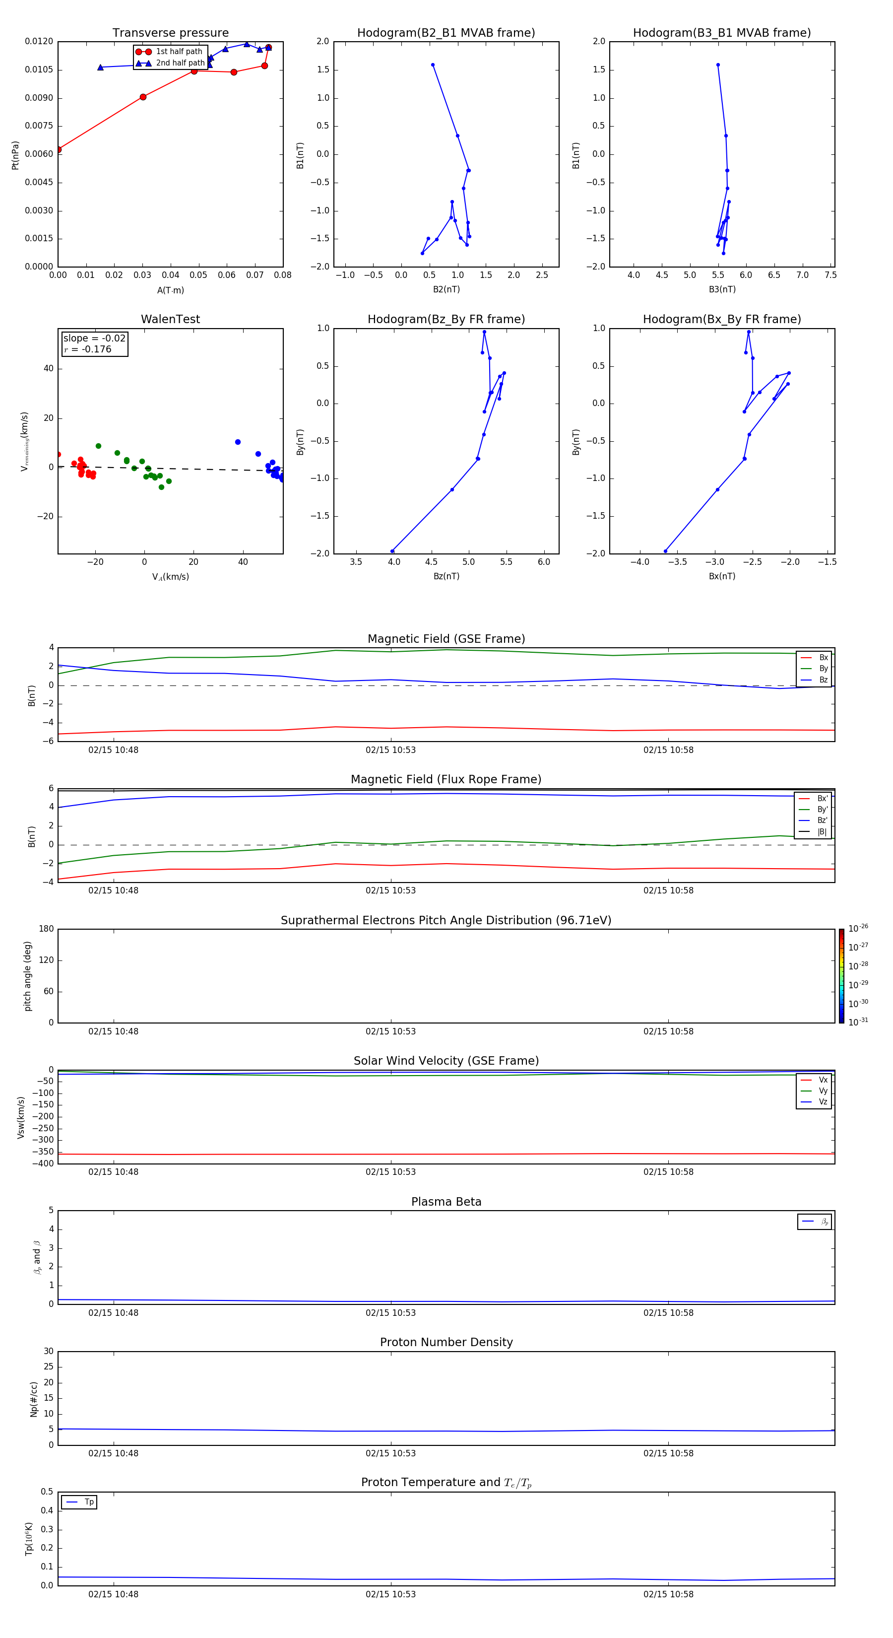Click the Suprathermal Electrons Pitch Angle Distribution title
Image resolution: width=893 pixels, height=1638 pixels.
pos(446,921)
